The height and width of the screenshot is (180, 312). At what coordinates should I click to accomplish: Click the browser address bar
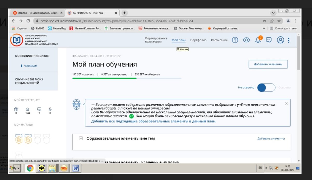point(148,21)
